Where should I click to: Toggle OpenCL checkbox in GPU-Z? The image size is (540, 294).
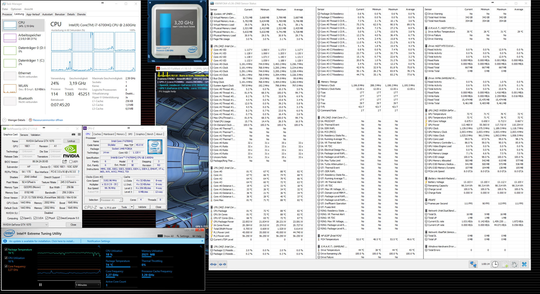coord(21,218)
